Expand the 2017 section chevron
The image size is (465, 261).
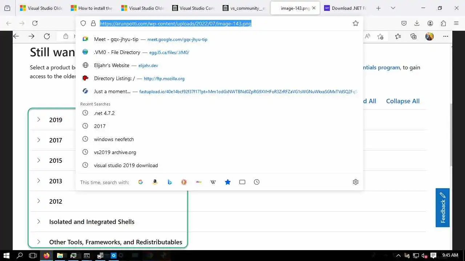pyautogui.click(x=39, y=140)
